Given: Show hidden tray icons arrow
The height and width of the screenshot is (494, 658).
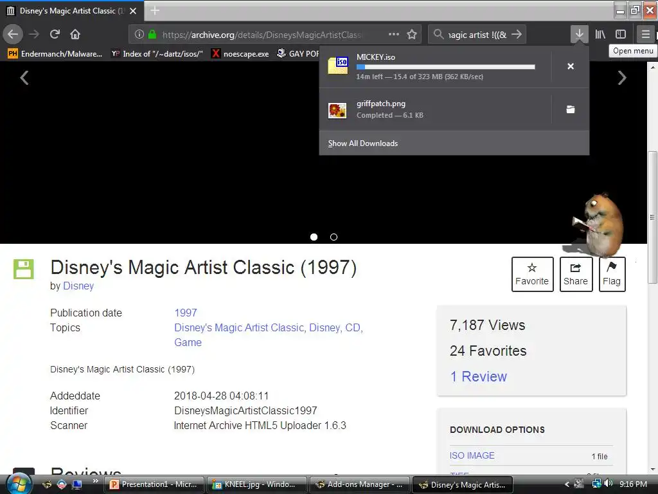Looking at the screenshot, I should point(567,484).
